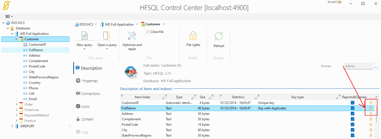The image size is (381, 139).
Task: Click the Owner Admin field
Action: pyautogui.click(x=358, y=66)
